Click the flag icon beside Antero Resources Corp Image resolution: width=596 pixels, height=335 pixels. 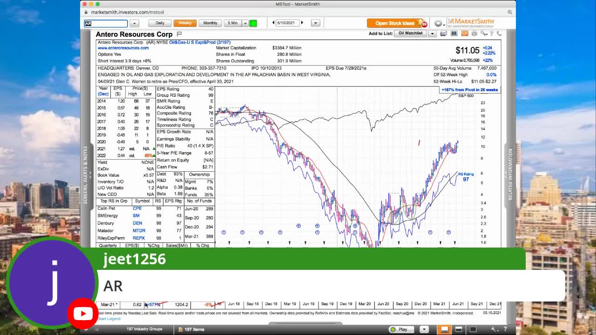click(x=179, y=34)
